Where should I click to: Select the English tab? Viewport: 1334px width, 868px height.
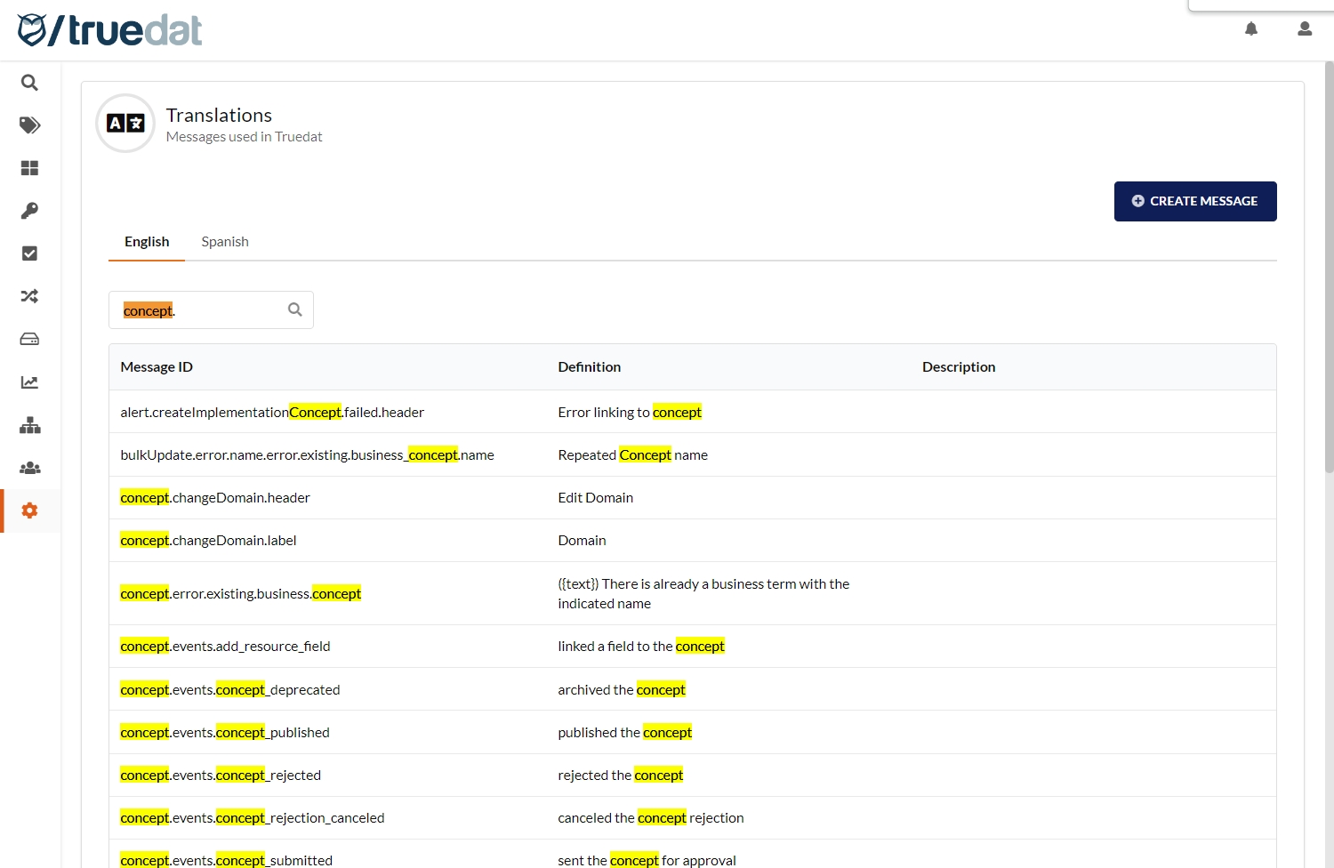[x=147, y=242]
